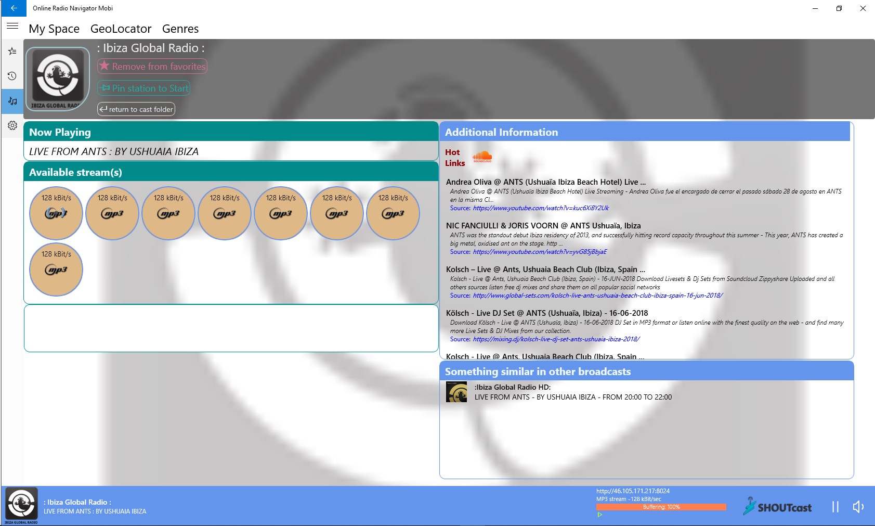The width and height of the screenshot is (875, 526).
Task: Click the small green play indicator
Action: (599, 515)
